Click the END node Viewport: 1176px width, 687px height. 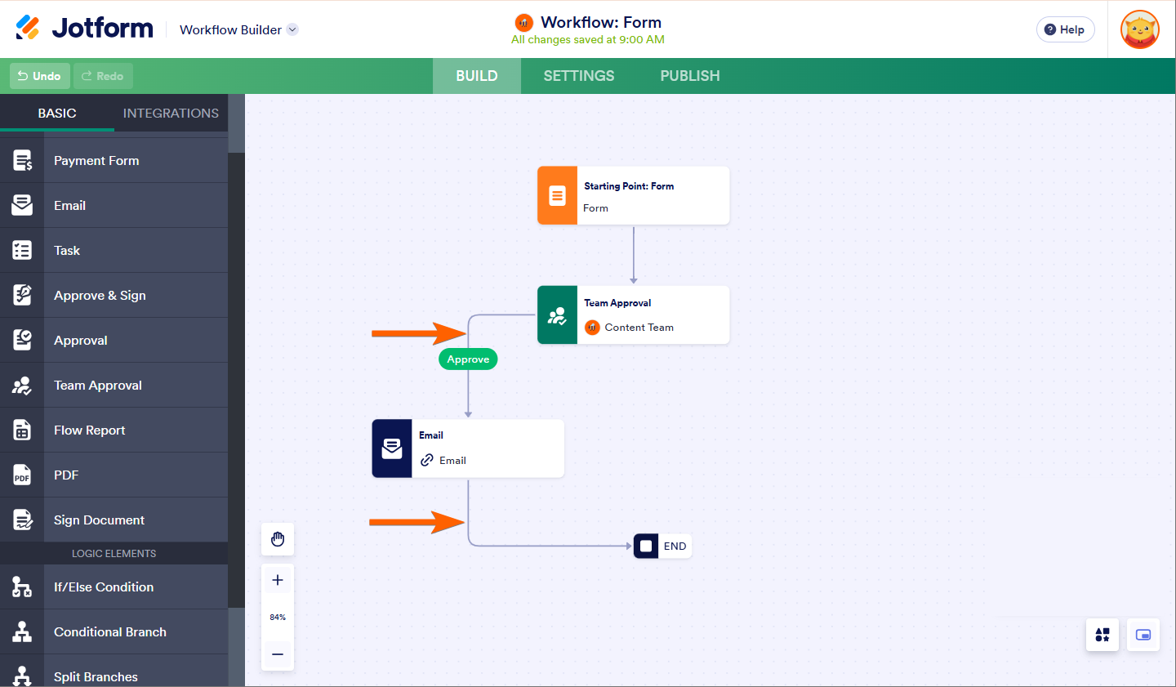(663, 546)
